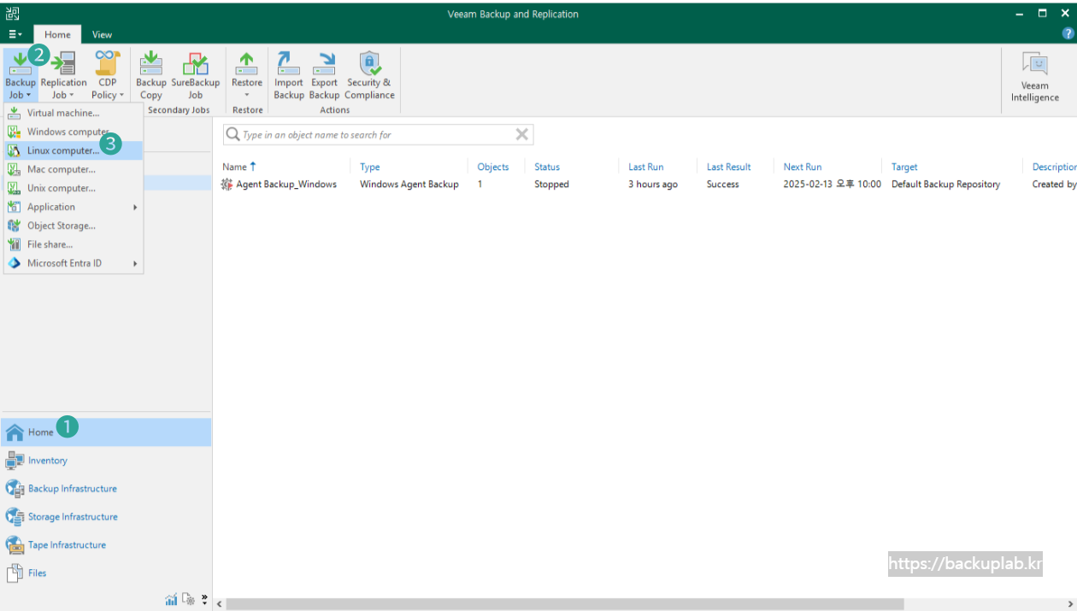
Task: Click the document gear icon below navigation
Action: pos(189,600)
